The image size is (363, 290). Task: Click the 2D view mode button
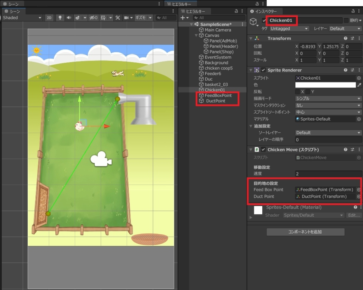49,18
